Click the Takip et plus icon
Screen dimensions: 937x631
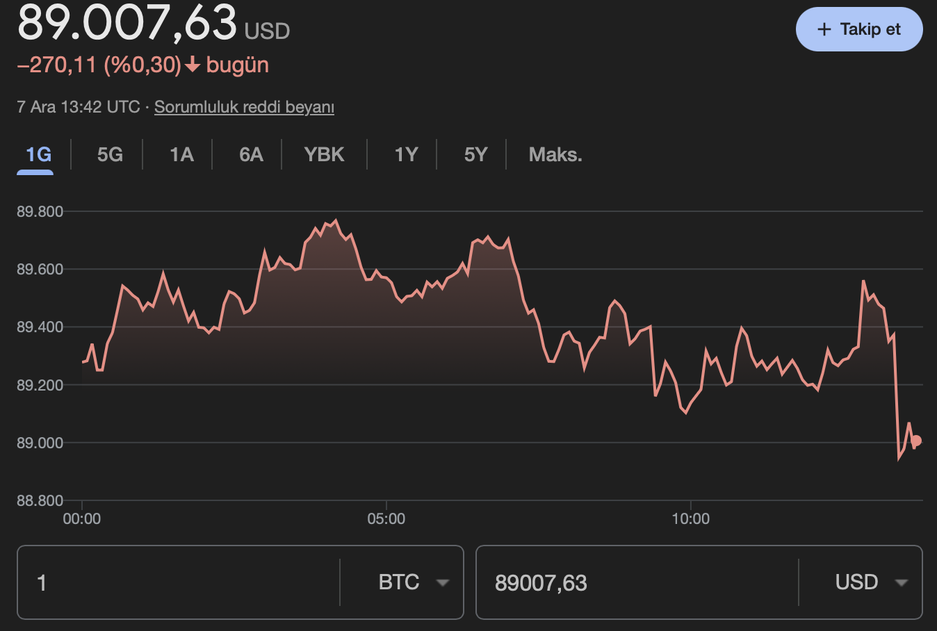tap(824, 29)
